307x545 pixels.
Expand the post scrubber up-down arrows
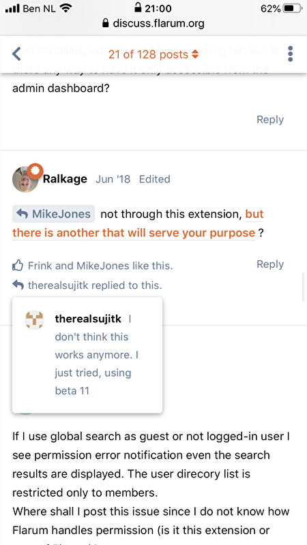point(195,54)
